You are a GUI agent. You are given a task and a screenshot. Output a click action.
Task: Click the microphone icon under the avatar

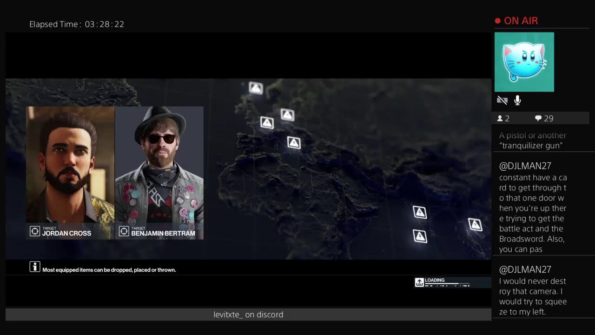(517, 100)
